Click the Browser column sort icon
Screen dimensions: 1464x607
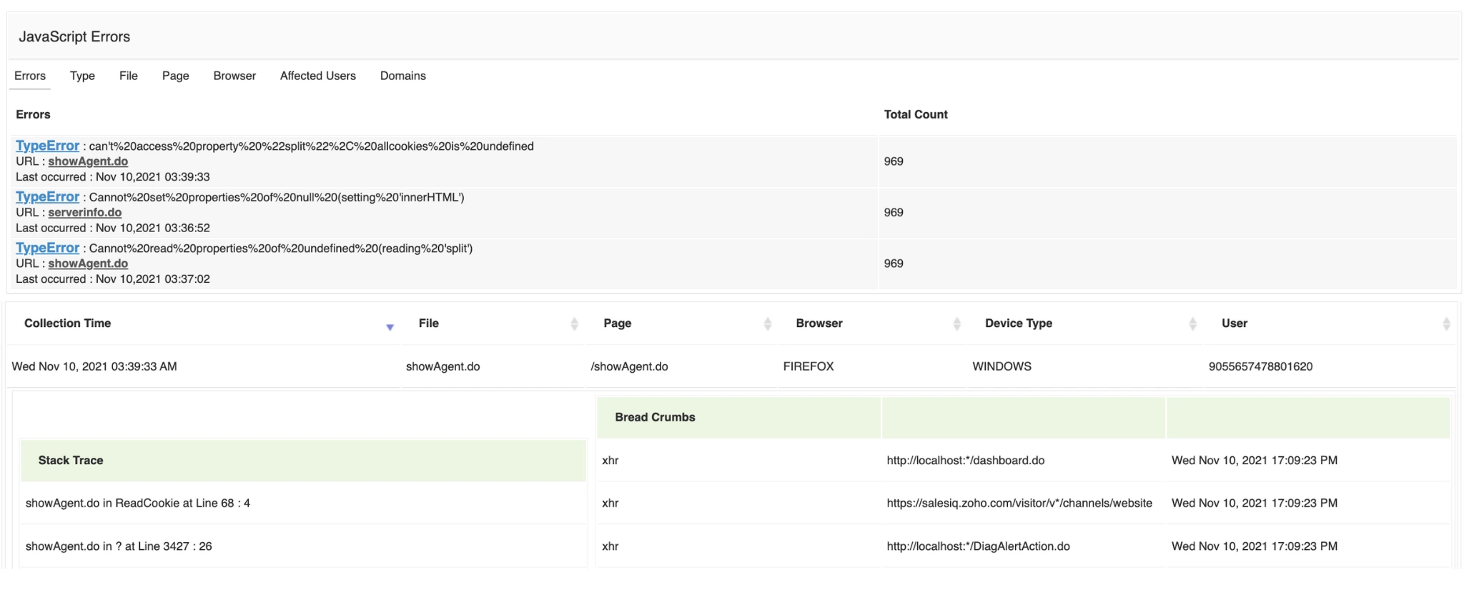point(956,324)
